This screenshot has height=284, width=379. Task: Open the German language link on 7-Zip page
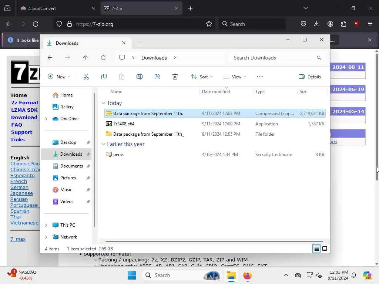19,187
